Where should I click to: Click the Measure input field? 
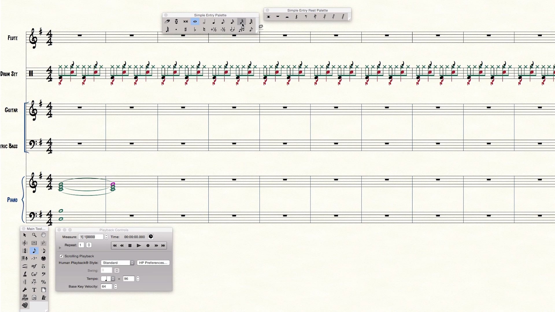point(91,237)
